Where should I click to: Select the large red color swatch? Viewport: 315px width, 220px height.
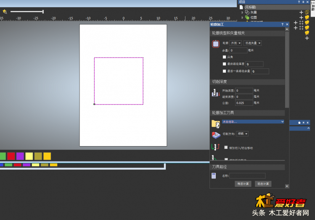pyautogui.click(x=11, y=156)
